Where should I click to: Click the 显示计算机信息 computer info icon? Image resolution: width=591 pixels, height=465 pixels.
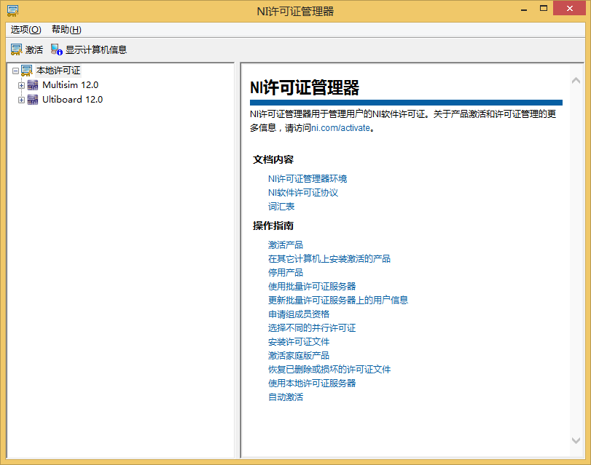point(57,49)
